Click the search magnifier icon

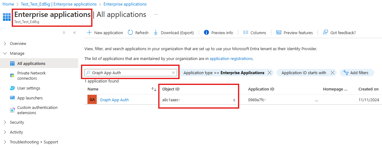click(88, 73)
